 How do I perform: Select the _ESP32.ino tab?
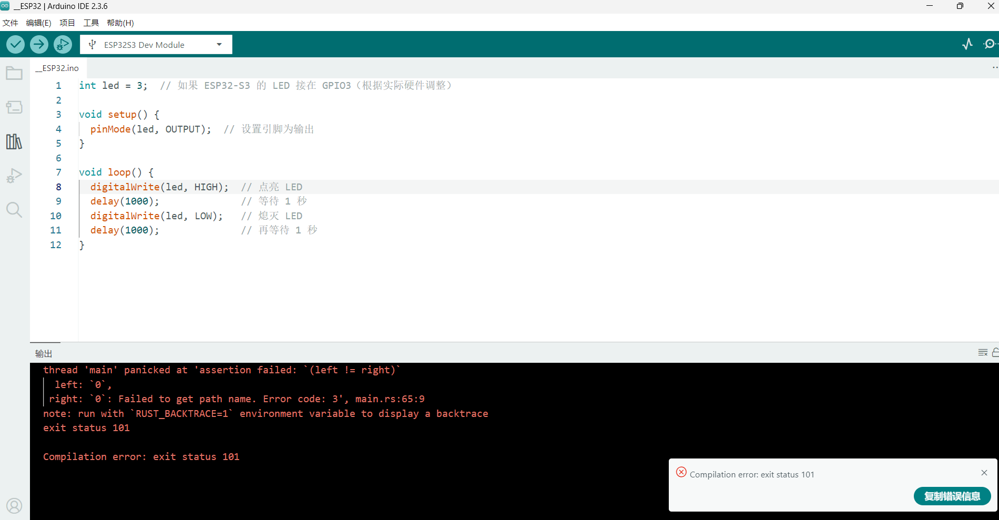coord(58,68)
